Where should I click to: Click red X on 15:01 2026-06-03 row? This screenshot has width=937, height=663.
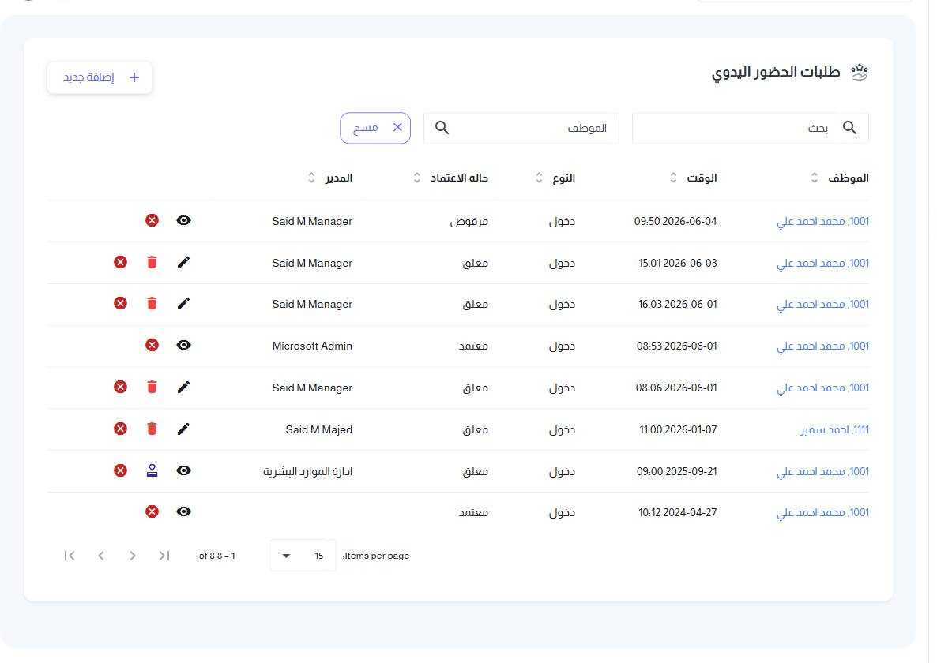(x=120, y=262)
